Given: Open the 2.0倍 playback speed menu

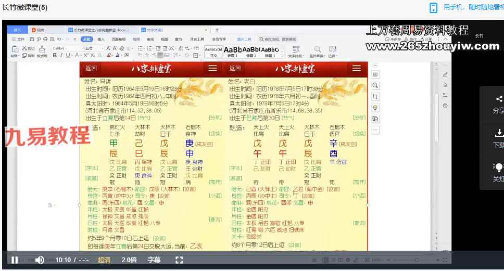Looking at the screenshot, I should coord(129,260).
